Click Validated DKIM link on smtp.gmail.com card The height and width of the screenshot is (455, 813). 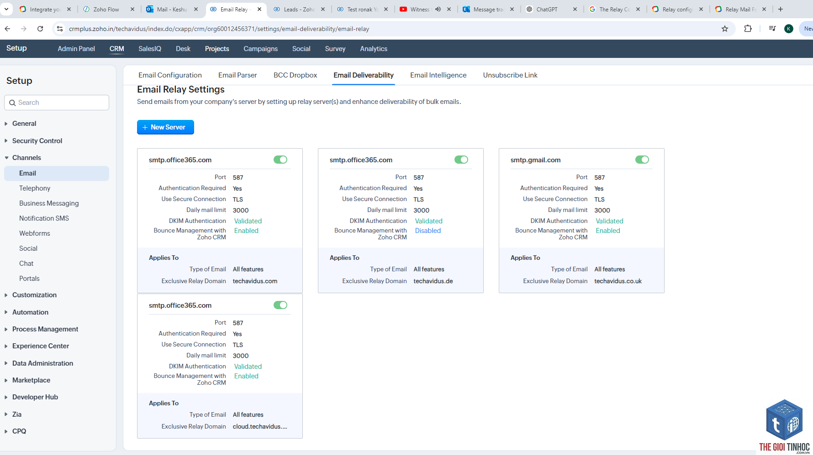coord(609,221)
